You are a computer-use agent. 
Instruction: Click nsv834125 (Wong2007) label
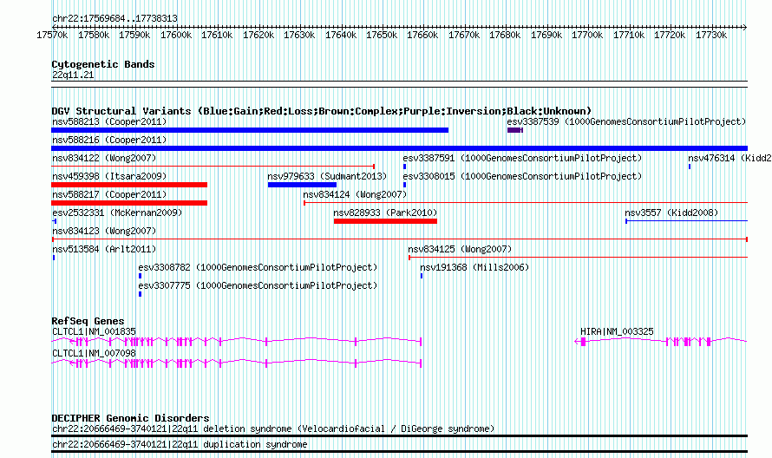pos(460,249)
